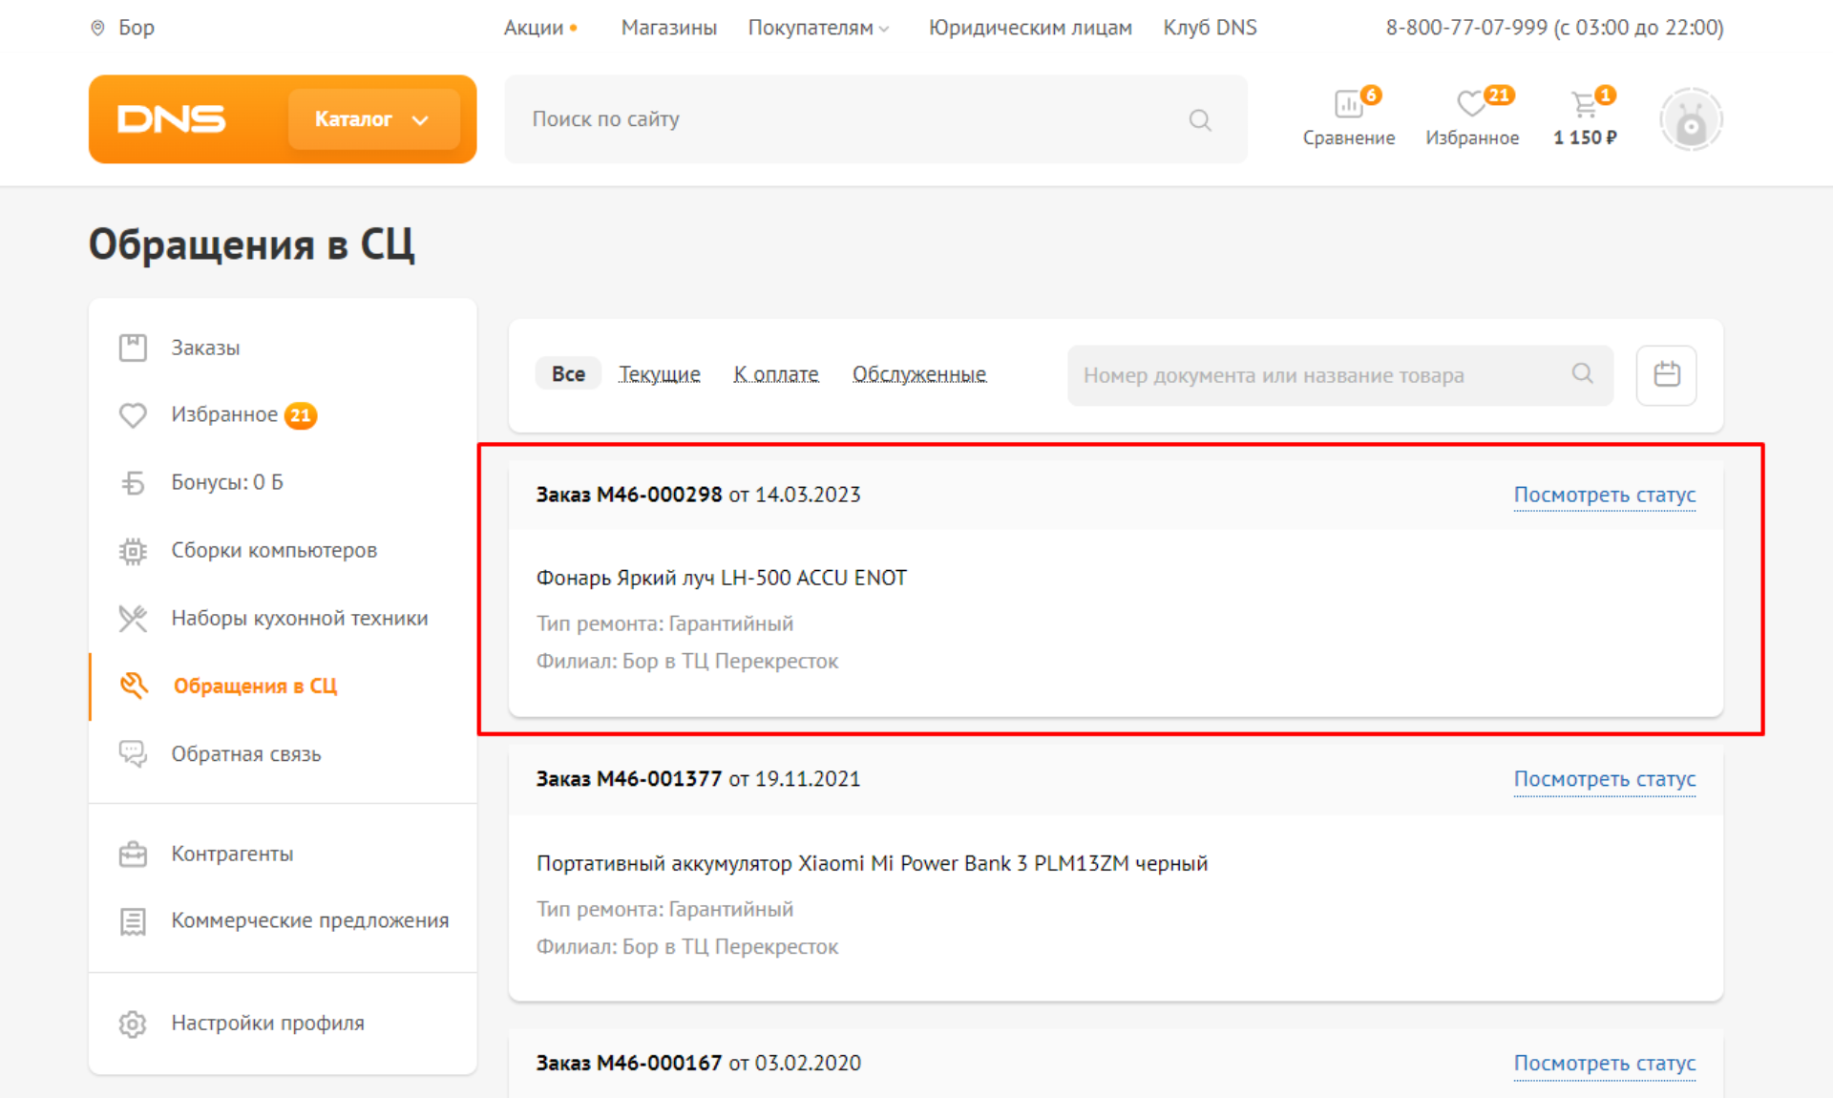Image resolution: width=1833 pixels, height=1098 pixels.
Task: Click the briefcase Контрагенты icon
Action: (x=133, y=854)
